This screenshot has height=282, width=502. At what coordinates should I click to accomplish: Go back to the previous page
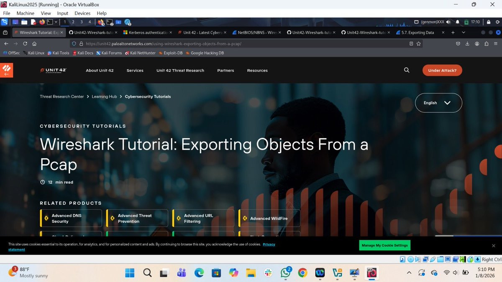[x=6, y=43]
